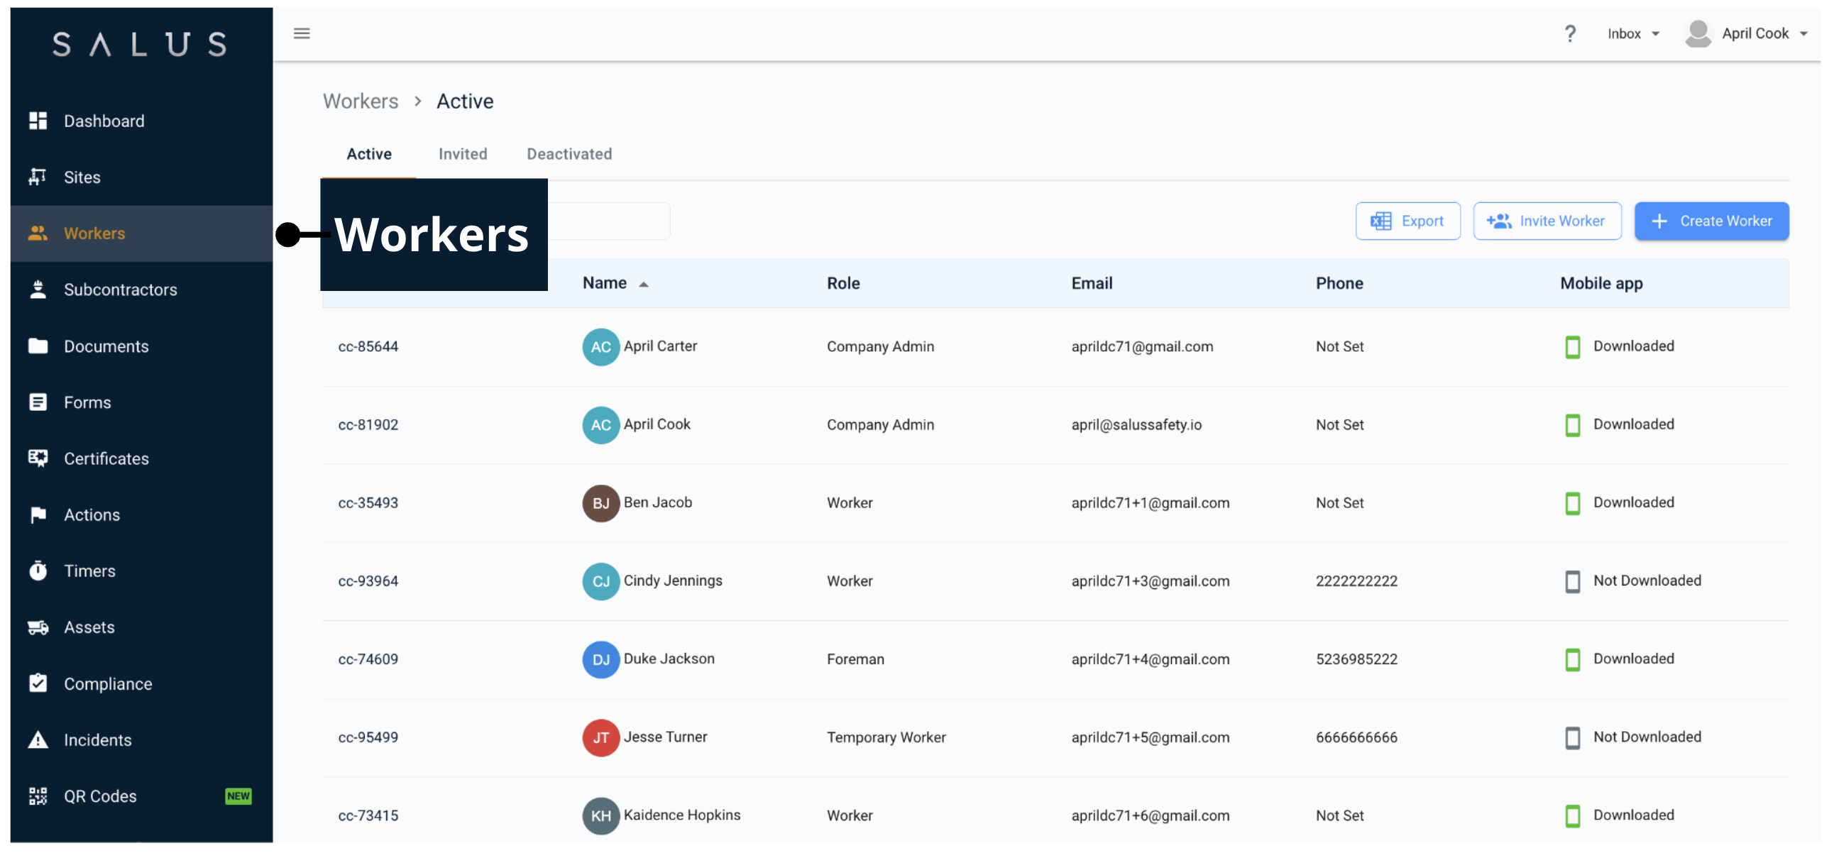The image size is (1834, 853).
Task: Click the Dashboard sidebar icon
Action: pyautogui.click(x=38, y=121)
